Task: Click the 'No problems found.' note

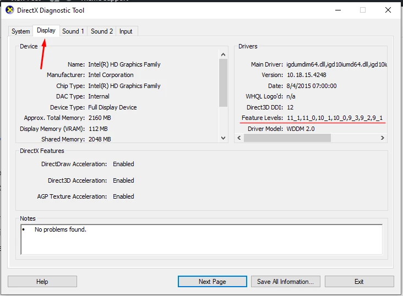Action: (61, 229)
